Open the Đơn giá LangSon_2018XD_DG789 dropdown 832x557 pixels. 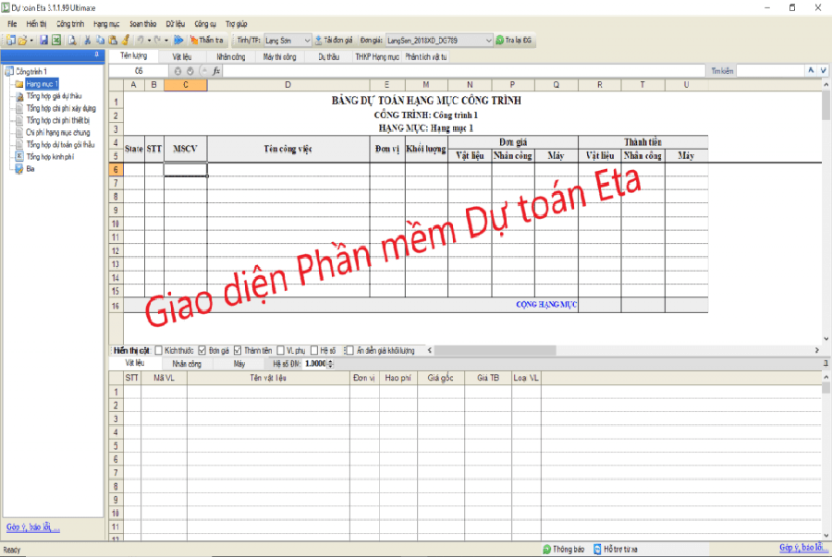(x=488, y=41)
